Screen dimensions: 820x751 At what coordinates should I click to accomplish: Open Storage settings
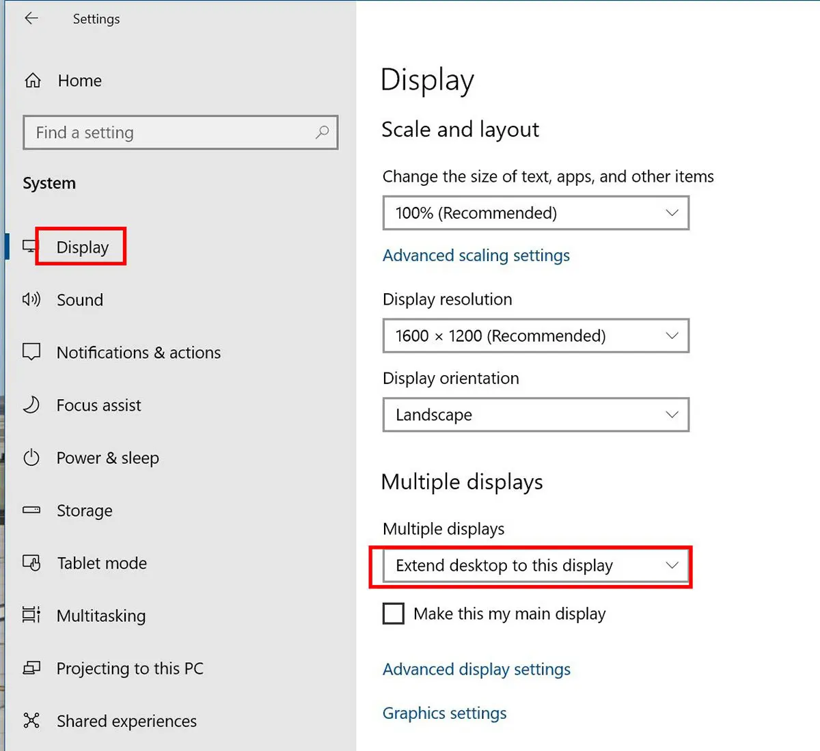tap(85, 510)
